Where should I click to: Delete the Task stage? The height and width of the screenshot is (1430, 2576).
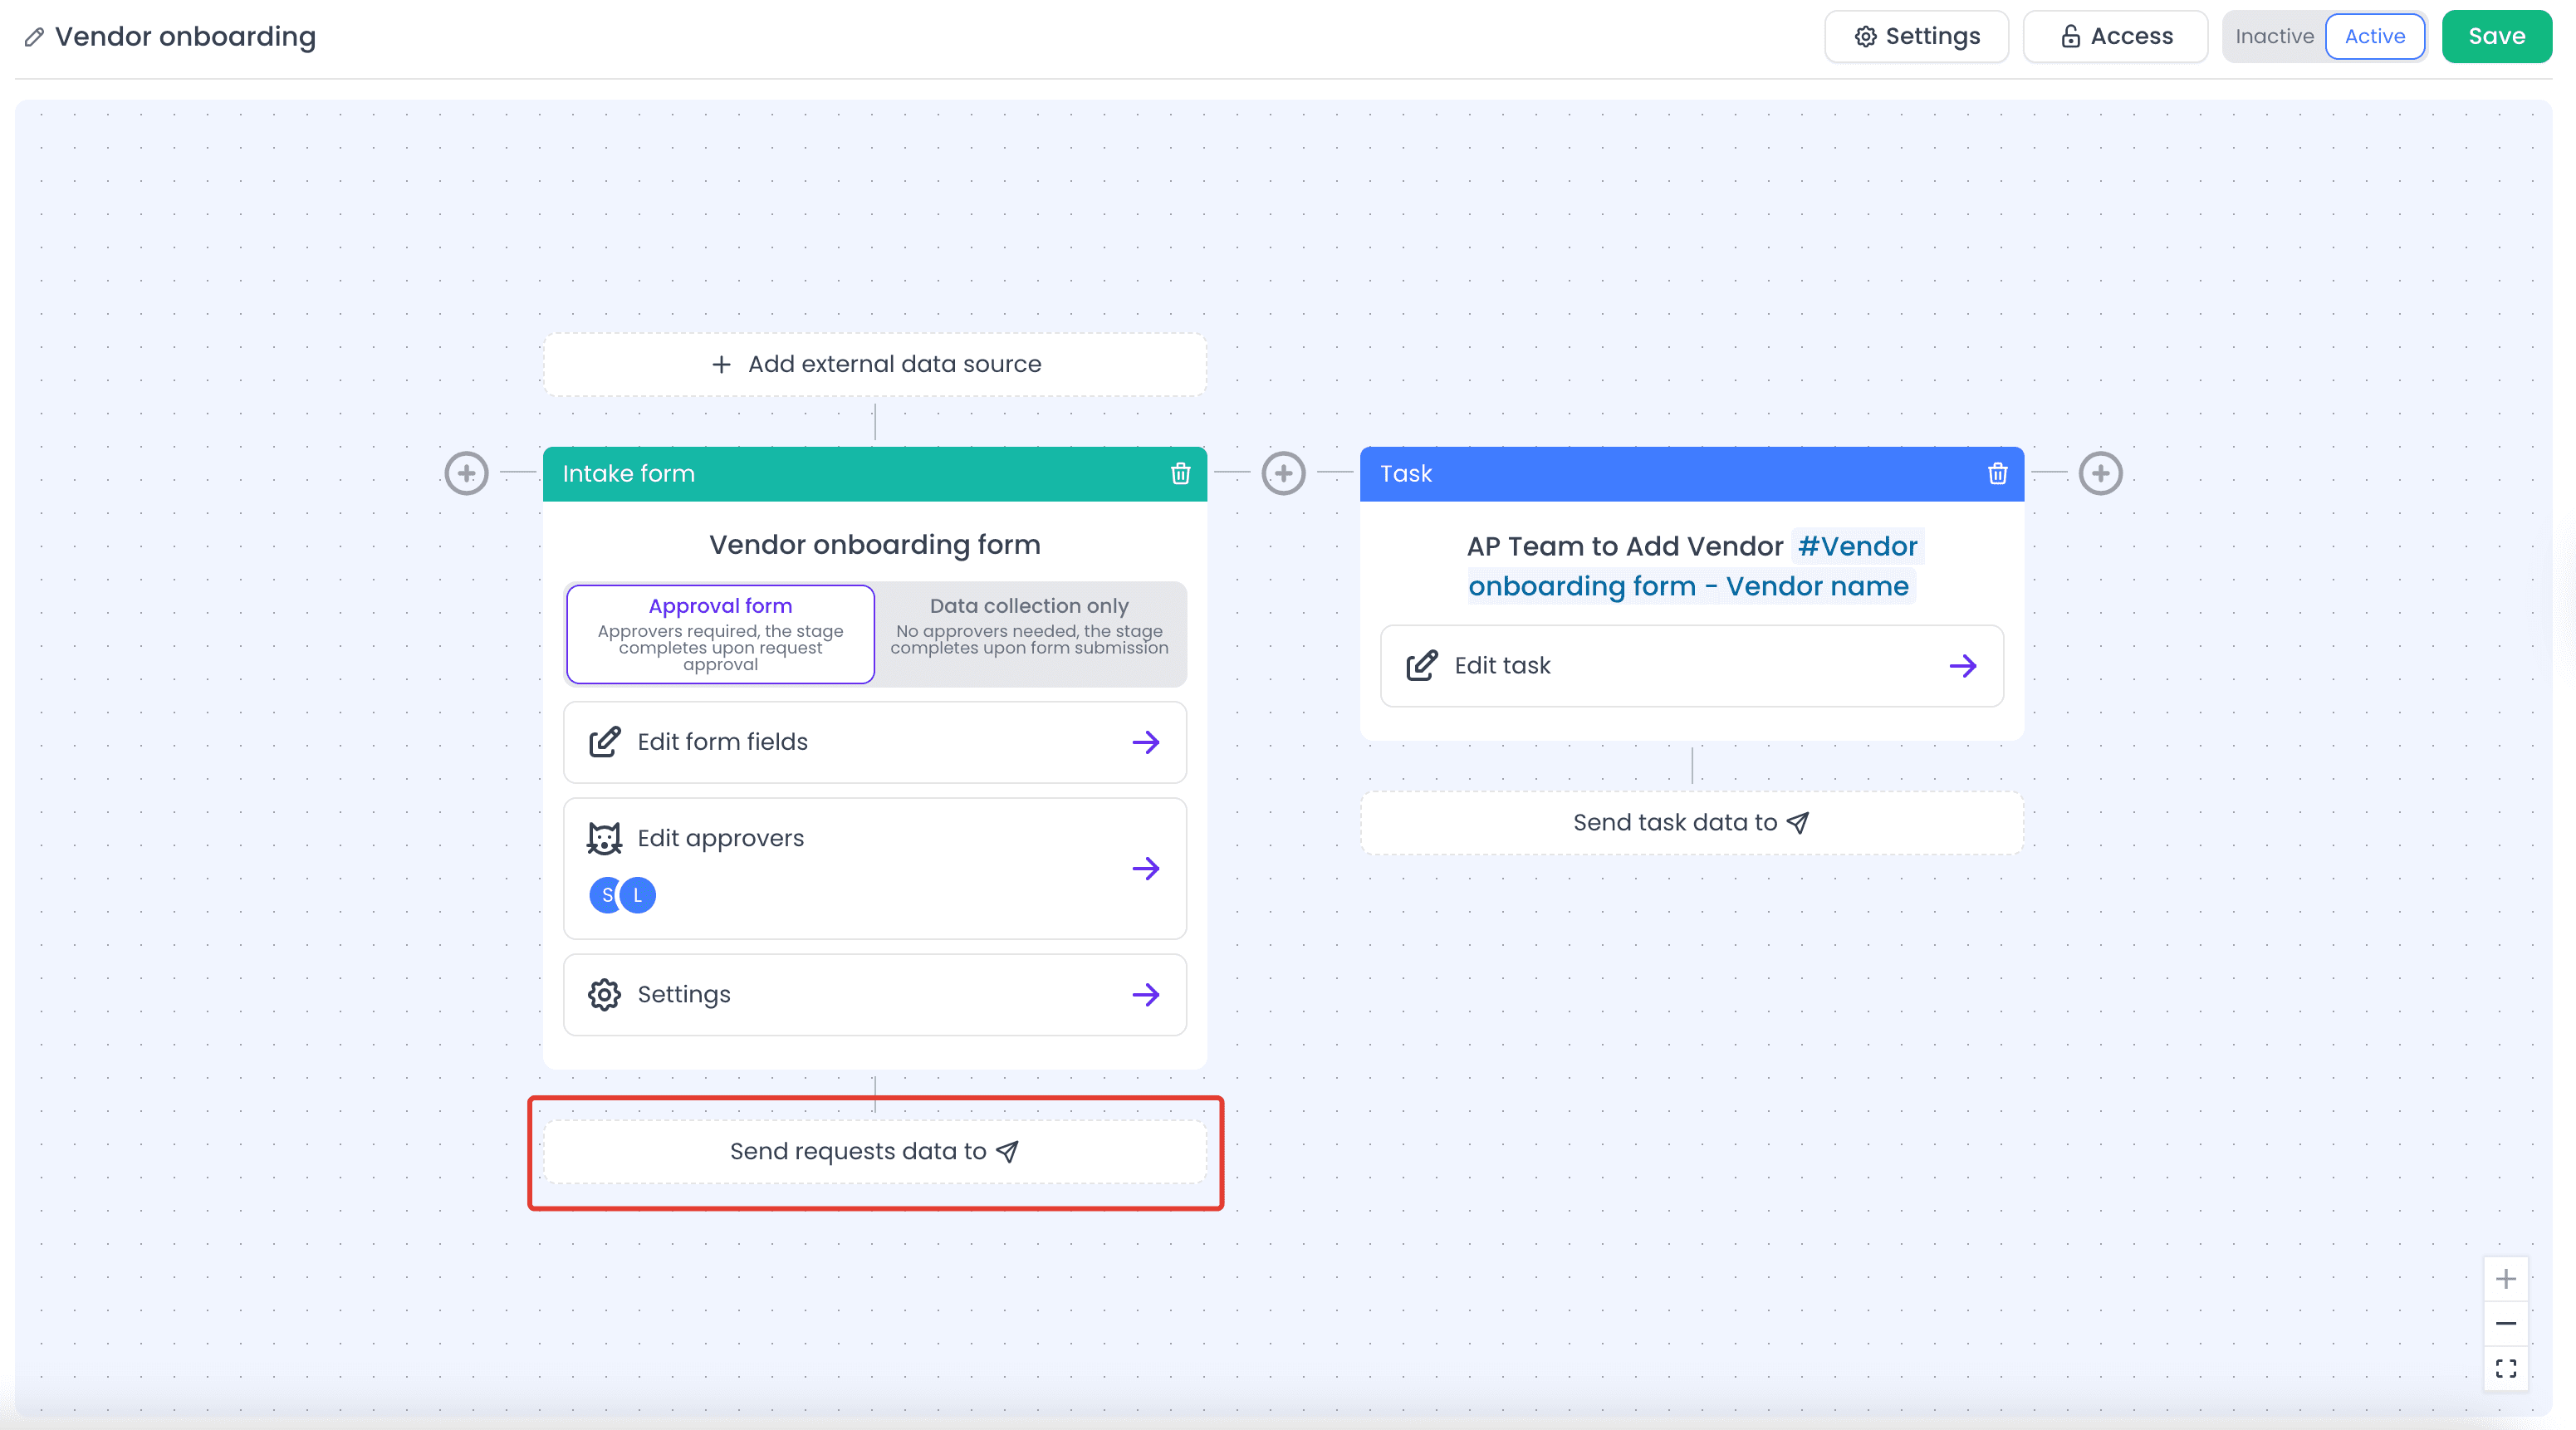[1997, 474]
